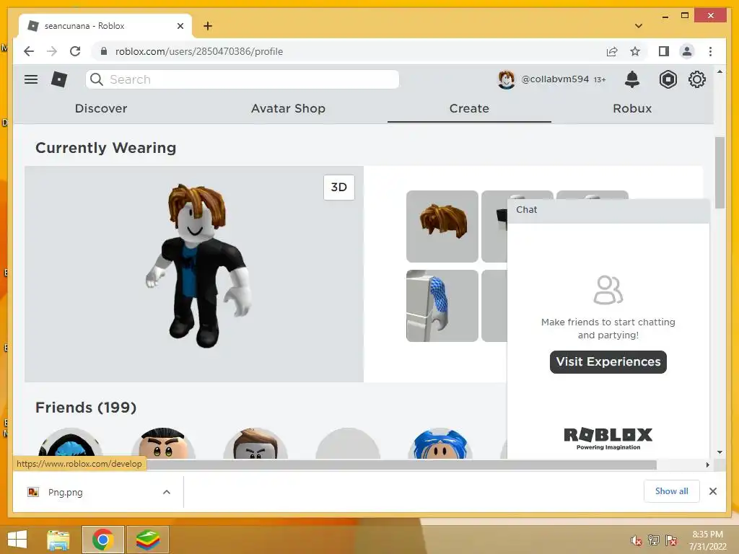Open Chrome profile account icon
Viewport: 739px width, 554px height.
(687, 51)
